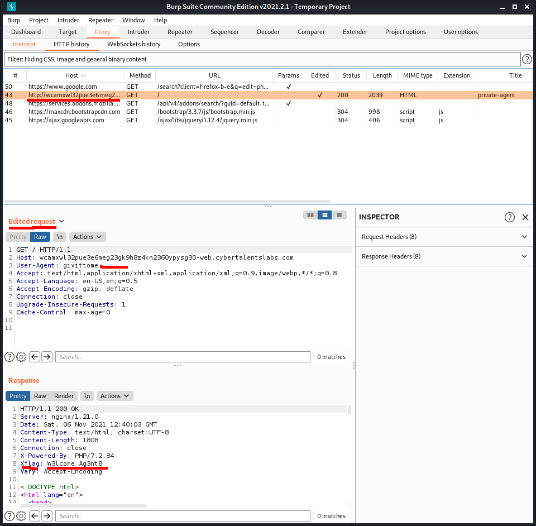Switch response view to Pretty
The height and width of the screenshot is (526, 536).
tap(18, 396)
